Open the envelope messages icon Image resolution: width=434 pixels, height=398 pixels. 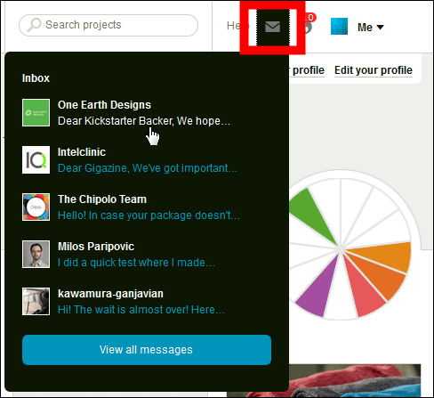(x=272, y=27)
